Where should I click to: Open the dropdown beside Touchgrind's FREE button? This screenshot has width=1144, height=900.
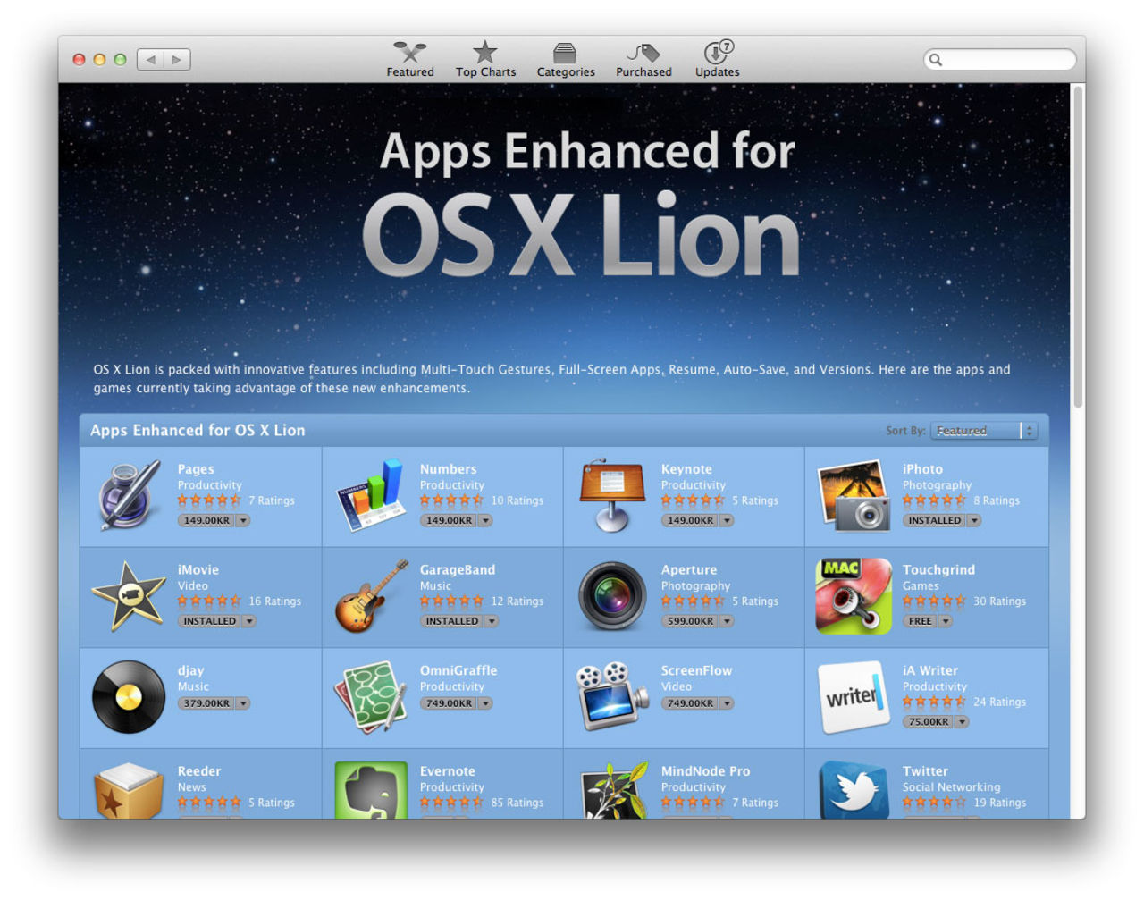click(945, 620)
